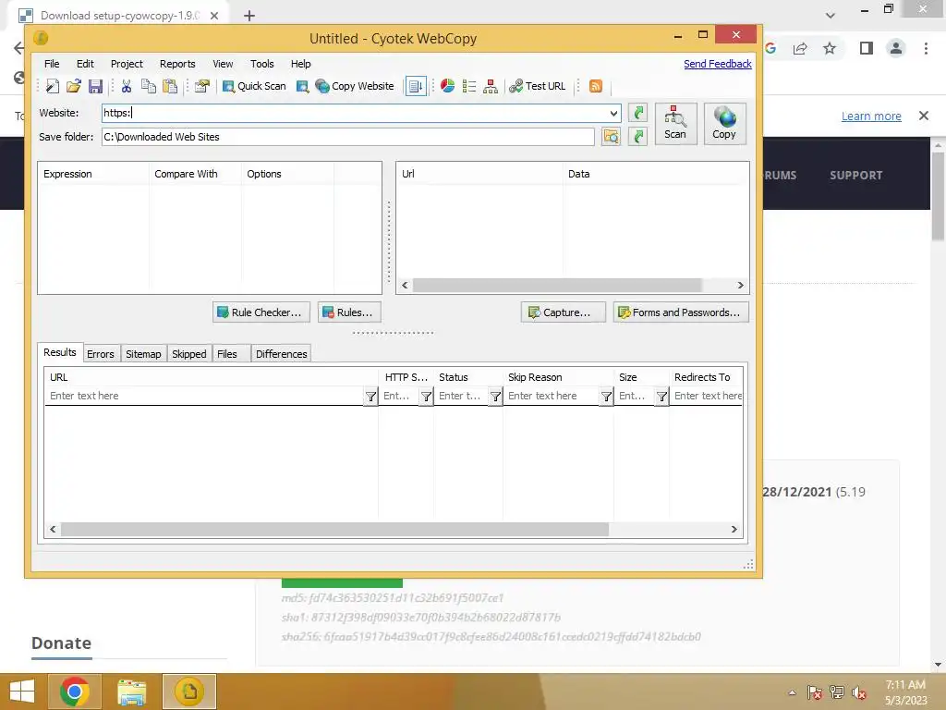
Task: Click into the Save folder field
Action: 348,137
